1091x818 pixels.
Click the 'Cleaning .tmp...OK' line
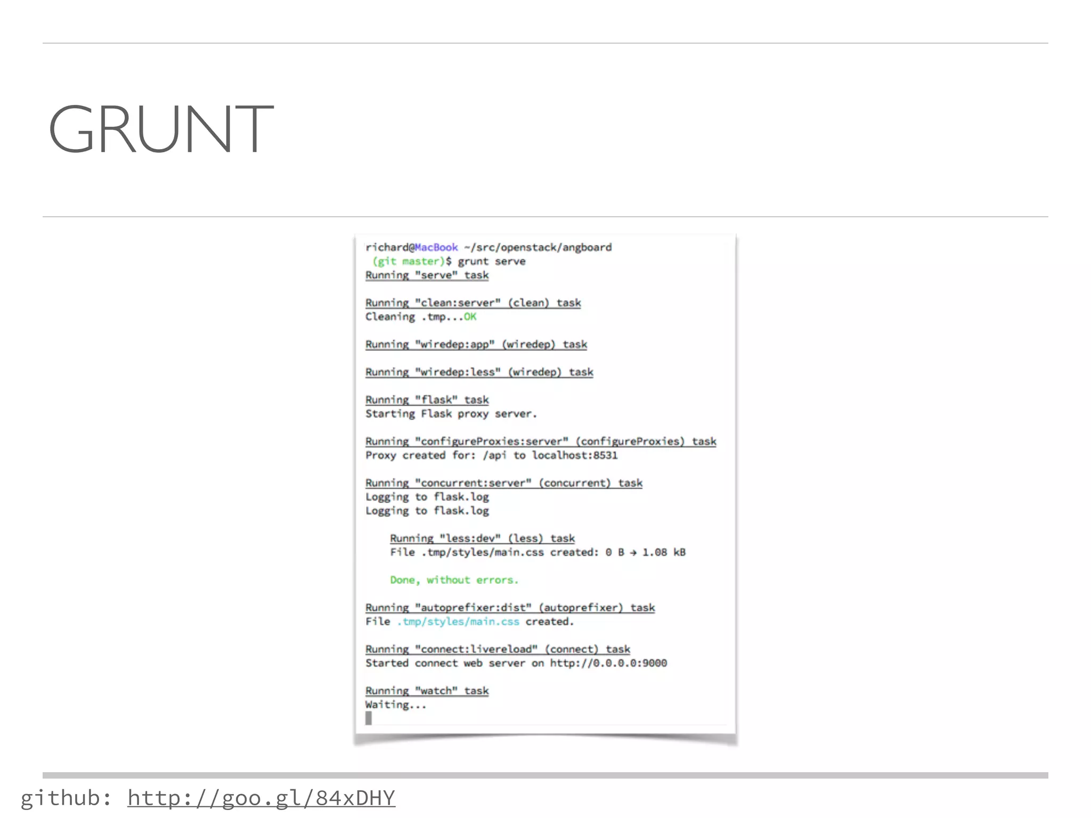point(421,316)
